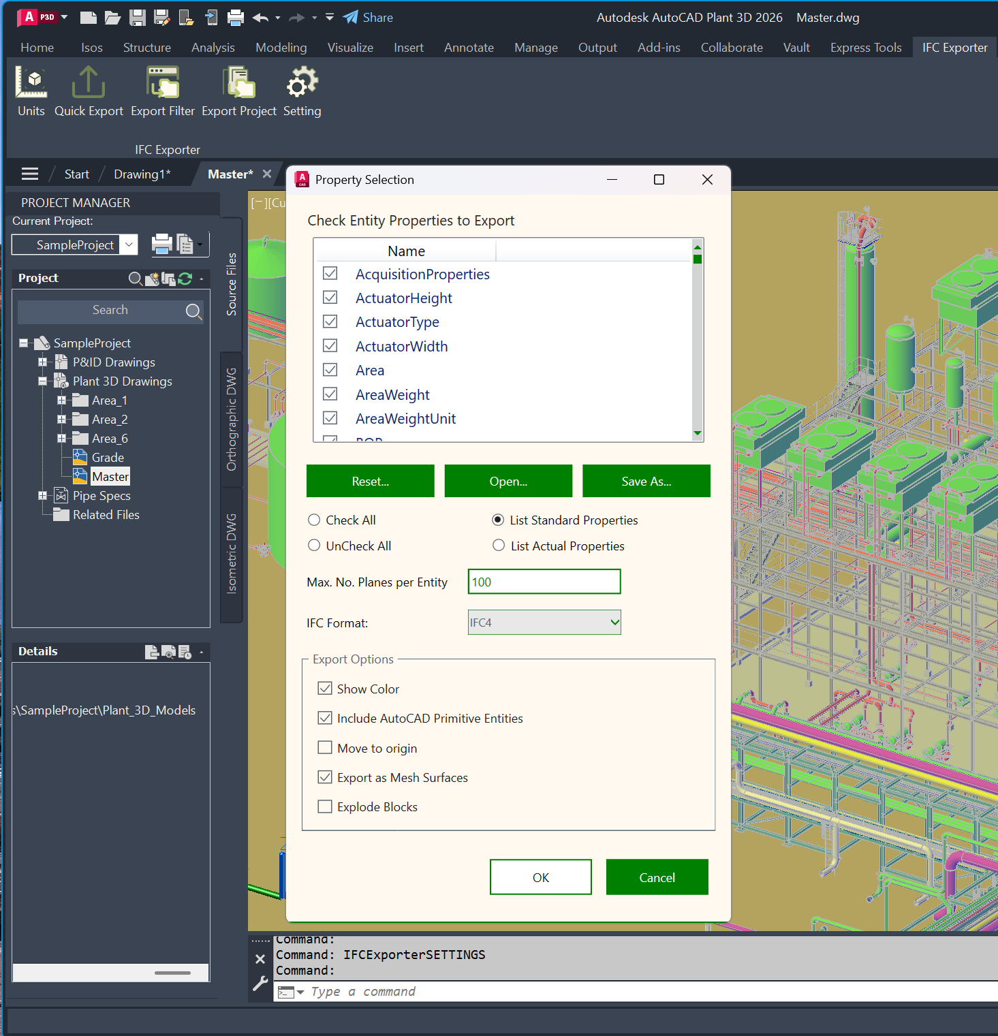
Task: Click the property list vertical scrollbar
Action: point(697,341)
